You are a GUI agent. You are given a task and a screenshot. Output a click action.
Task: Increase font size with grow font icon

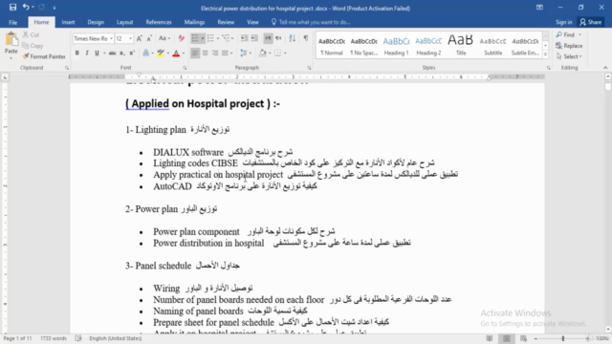[139, 38]
